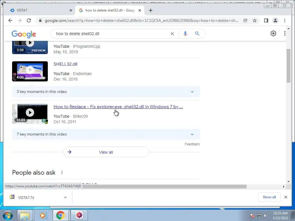295x221 pixels.
Task: Play the Britec09 11:01 video thumbnail
Action: tap(30, 114)
